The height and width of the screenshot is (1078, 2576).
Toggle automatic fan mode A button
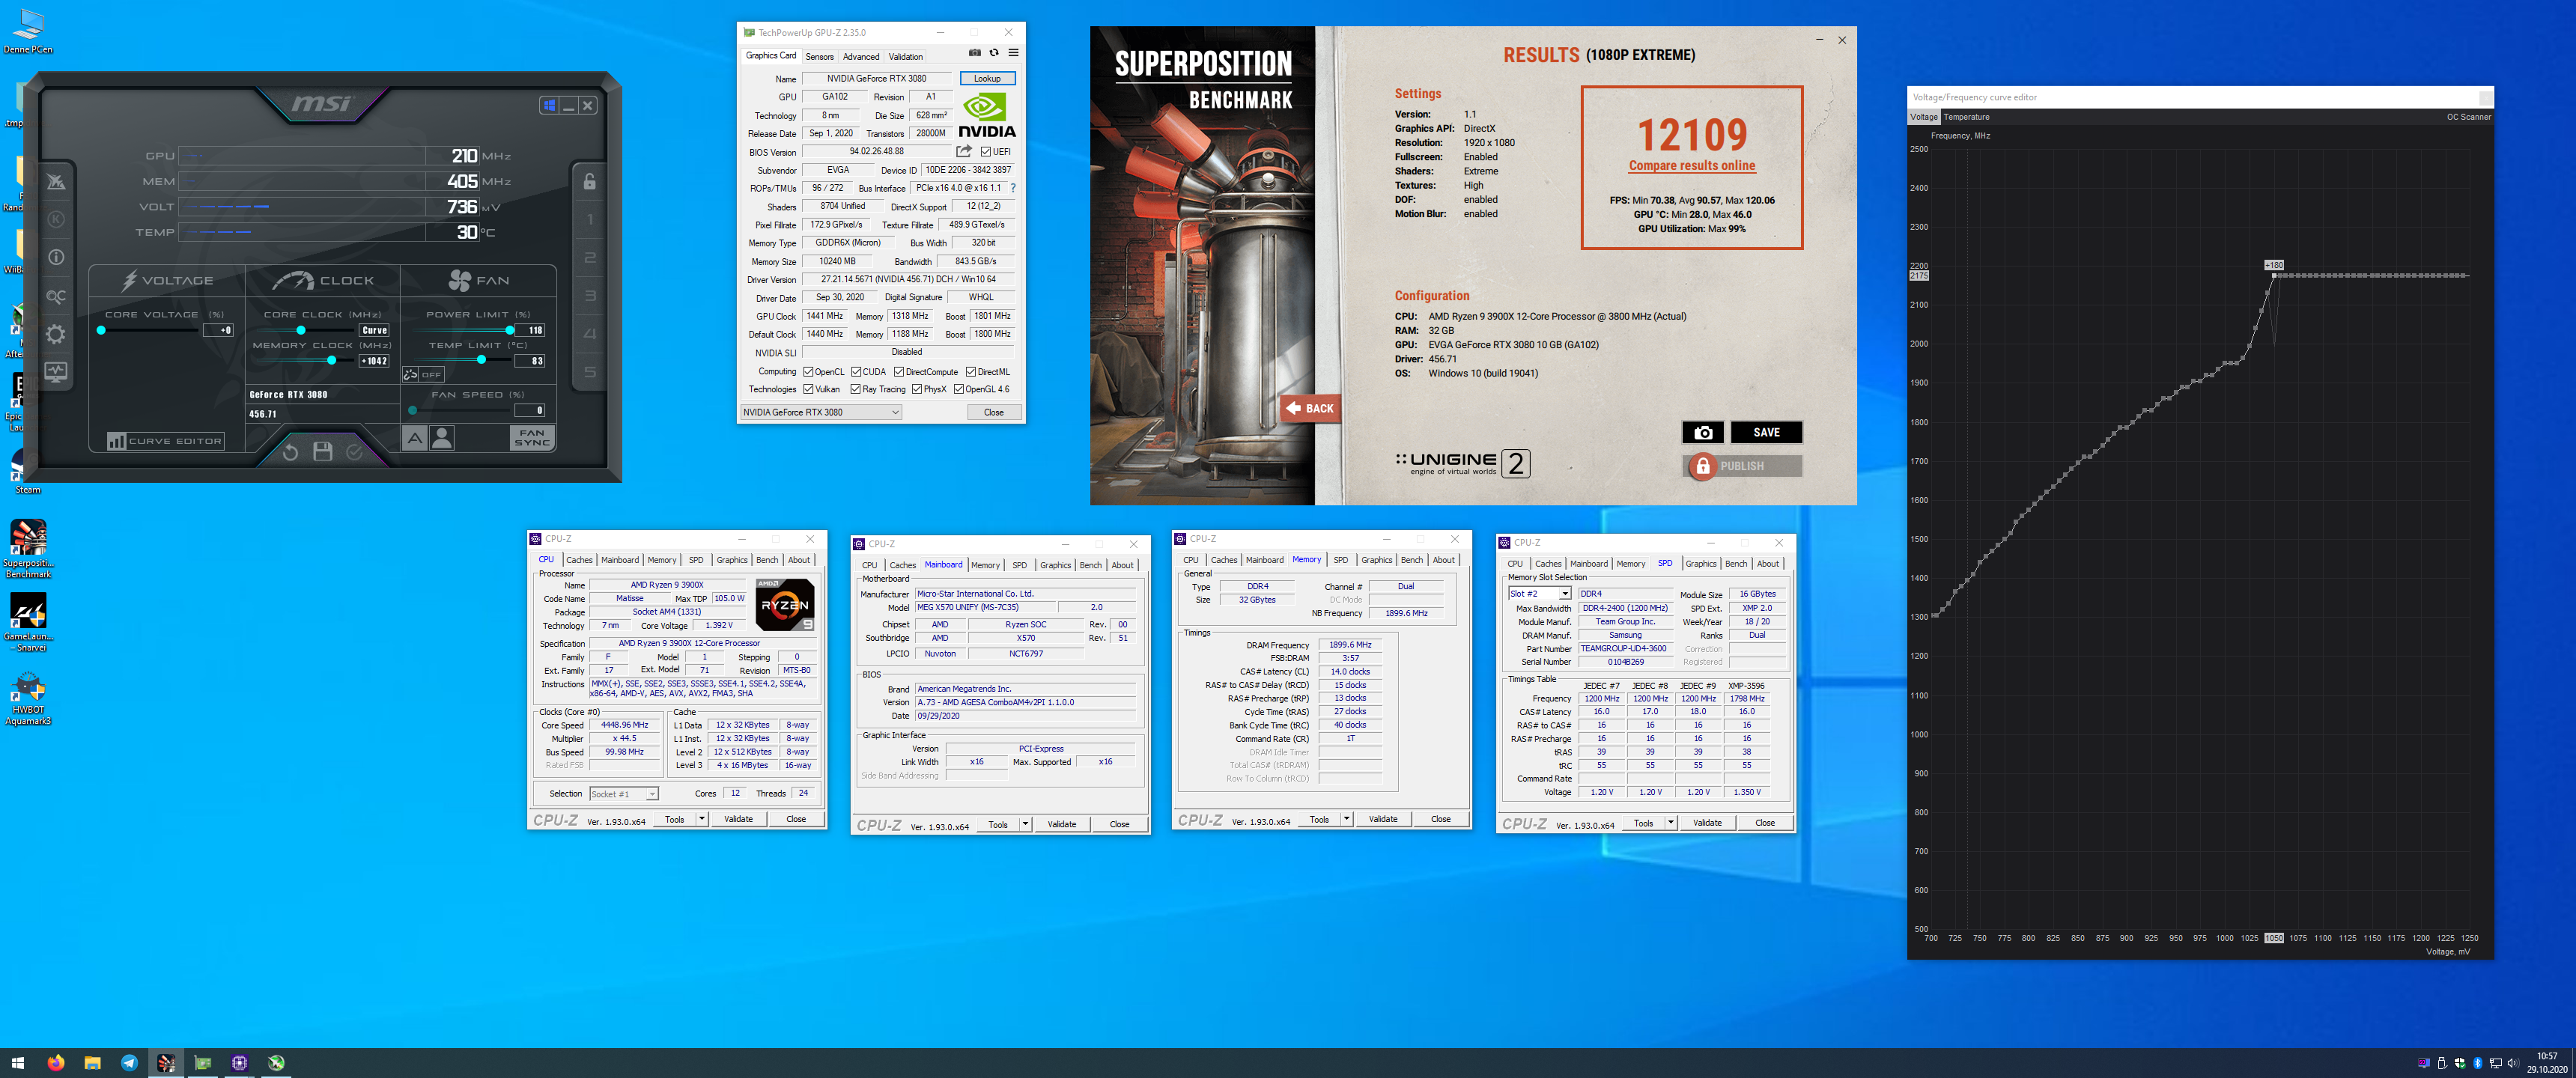pyautogui.click(x=414, y=438)
